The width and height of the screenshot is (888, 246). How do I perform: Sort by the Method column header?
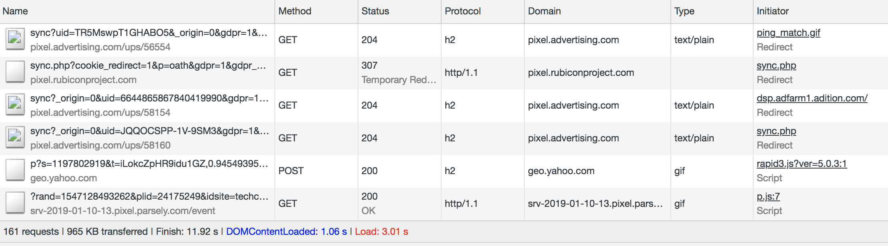[316, 11]
